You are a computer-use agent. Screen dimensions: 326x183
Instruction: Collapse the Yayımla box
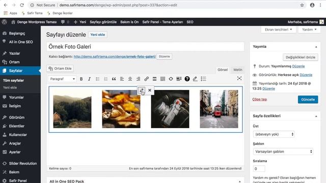coord(316,47)
